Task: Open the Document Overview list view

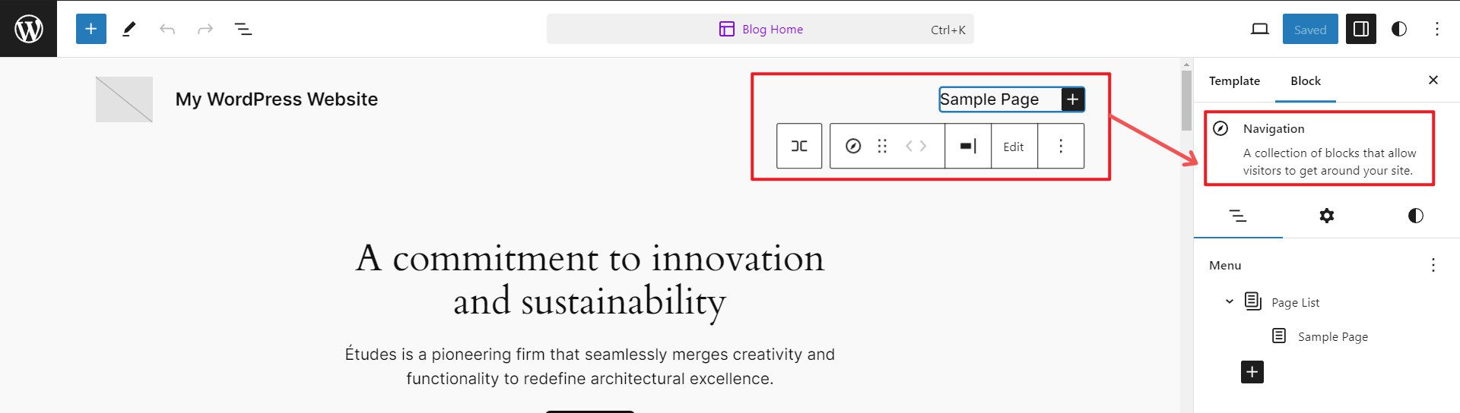Action: [x=243, y=29]
